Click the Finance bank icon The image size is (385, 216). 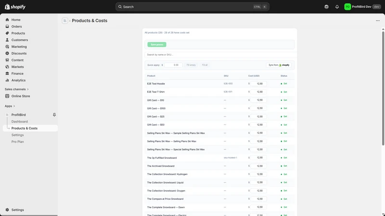pyautogui.click(x=7, y=73)
